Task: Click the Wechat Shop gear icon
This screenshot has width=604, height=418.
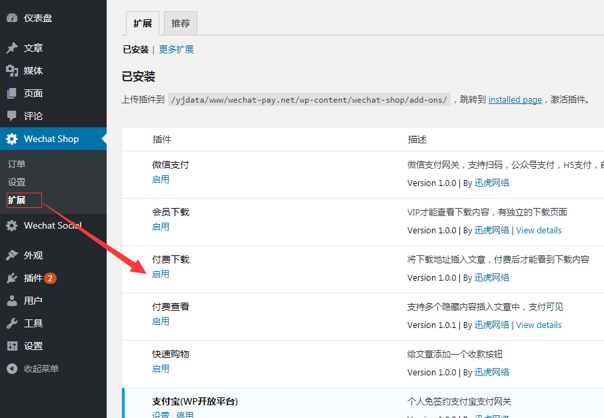Action: (12, 139)
